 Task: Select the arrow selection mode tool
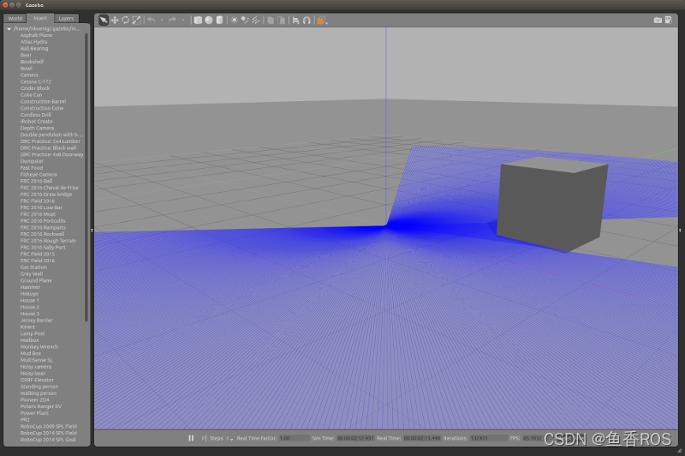(104, 20)
